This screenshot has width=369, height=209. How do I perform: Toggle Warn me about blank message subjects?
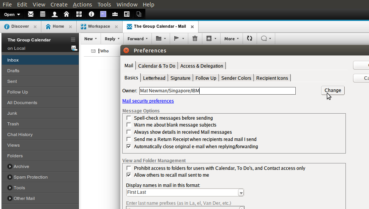pyautogui.click(x=129, y=125)
